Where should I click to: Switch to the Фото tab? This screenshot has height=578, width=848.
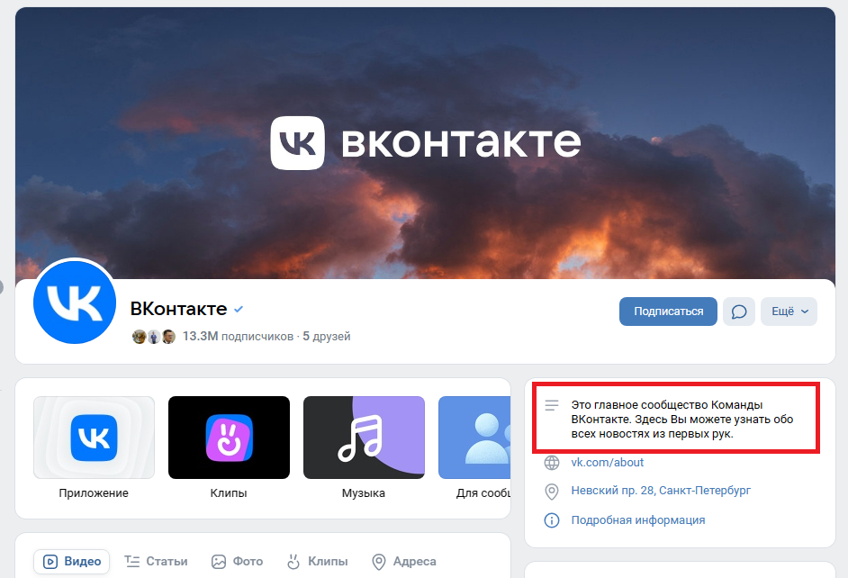[237, 562]
